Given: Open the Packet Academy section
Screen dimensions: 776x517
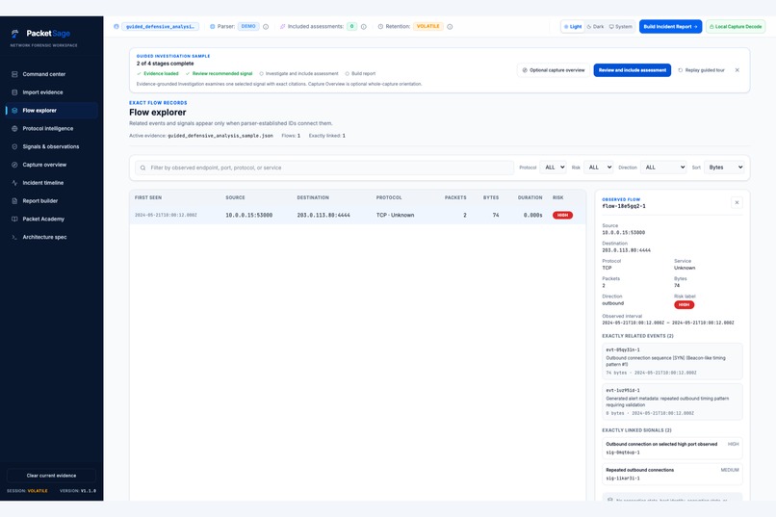Looking at the screenshot, I should coord(51,220).
